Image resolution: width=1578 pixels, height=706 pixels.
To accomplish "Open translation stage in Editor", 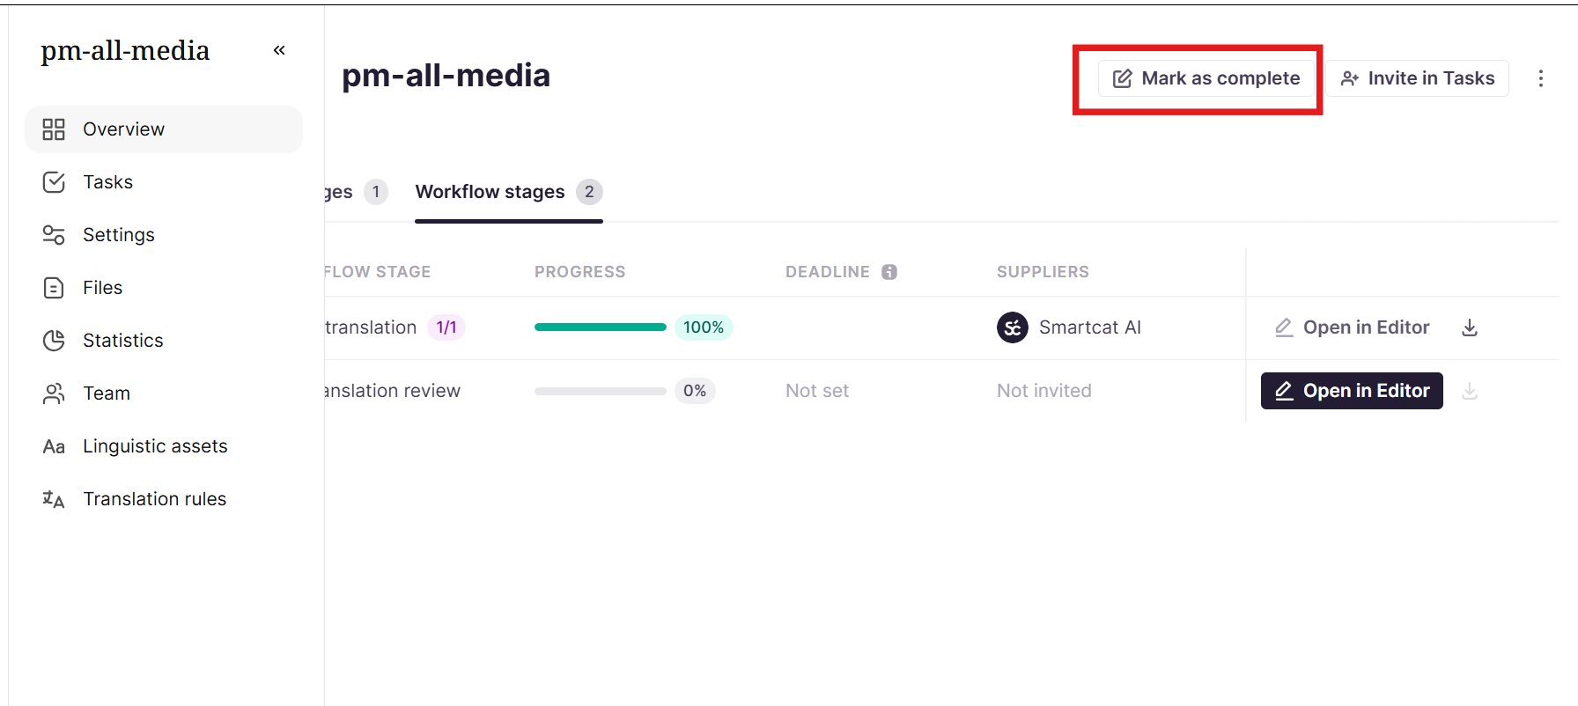I will point(1353,327).
